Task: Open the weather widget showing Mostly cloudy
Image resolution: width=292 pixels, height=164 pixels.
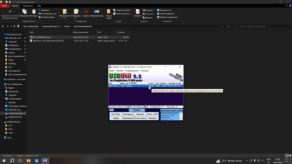Action: 229,161
